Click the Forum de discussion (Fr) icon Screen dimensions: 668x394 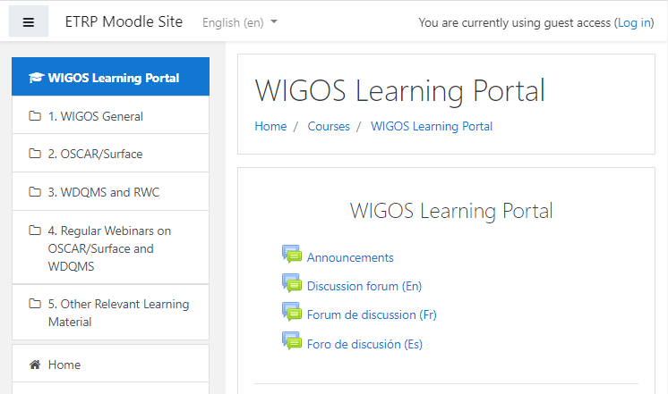pos(291,313)
